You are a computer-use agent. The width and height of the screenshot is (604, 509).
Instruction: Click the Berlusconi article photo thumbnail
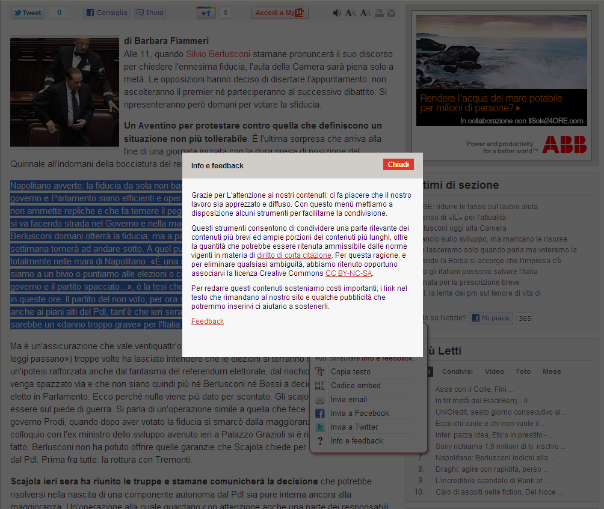64,92
